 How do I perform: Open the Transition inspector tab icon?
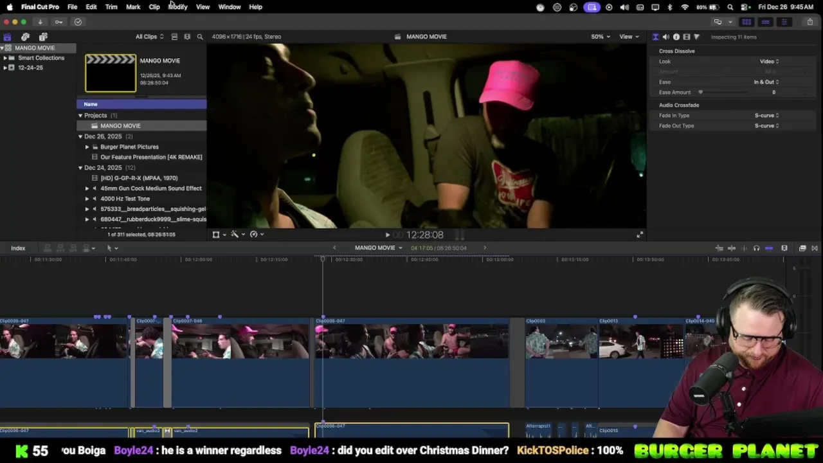tap(655, 37)
